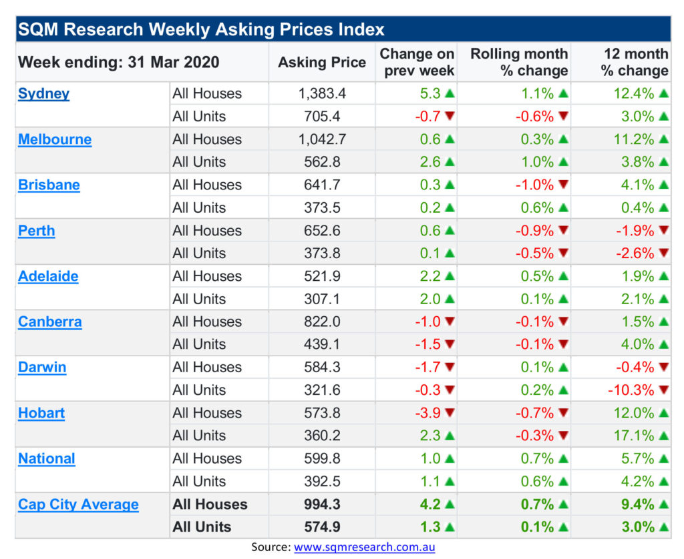Select Brisbane units asking price 373.5
Screen dimensions: 684x559
pos(322,207)
